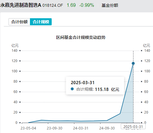Open the 基金份额 section label
Screen dimensions: 153x133
click(110, 5)
